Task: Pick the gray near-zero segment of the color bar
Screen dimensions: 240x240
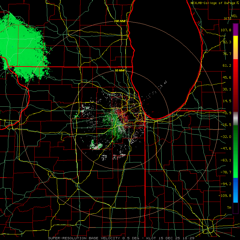Action: coord(235,119)
